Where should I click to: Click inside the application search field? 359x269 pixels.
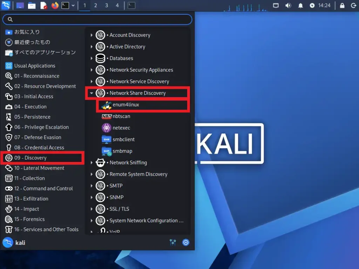97,19
